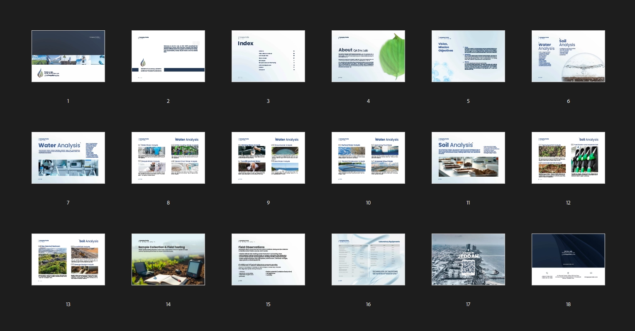Open the Agriculture Soil Analysis slide

(568, 158)
